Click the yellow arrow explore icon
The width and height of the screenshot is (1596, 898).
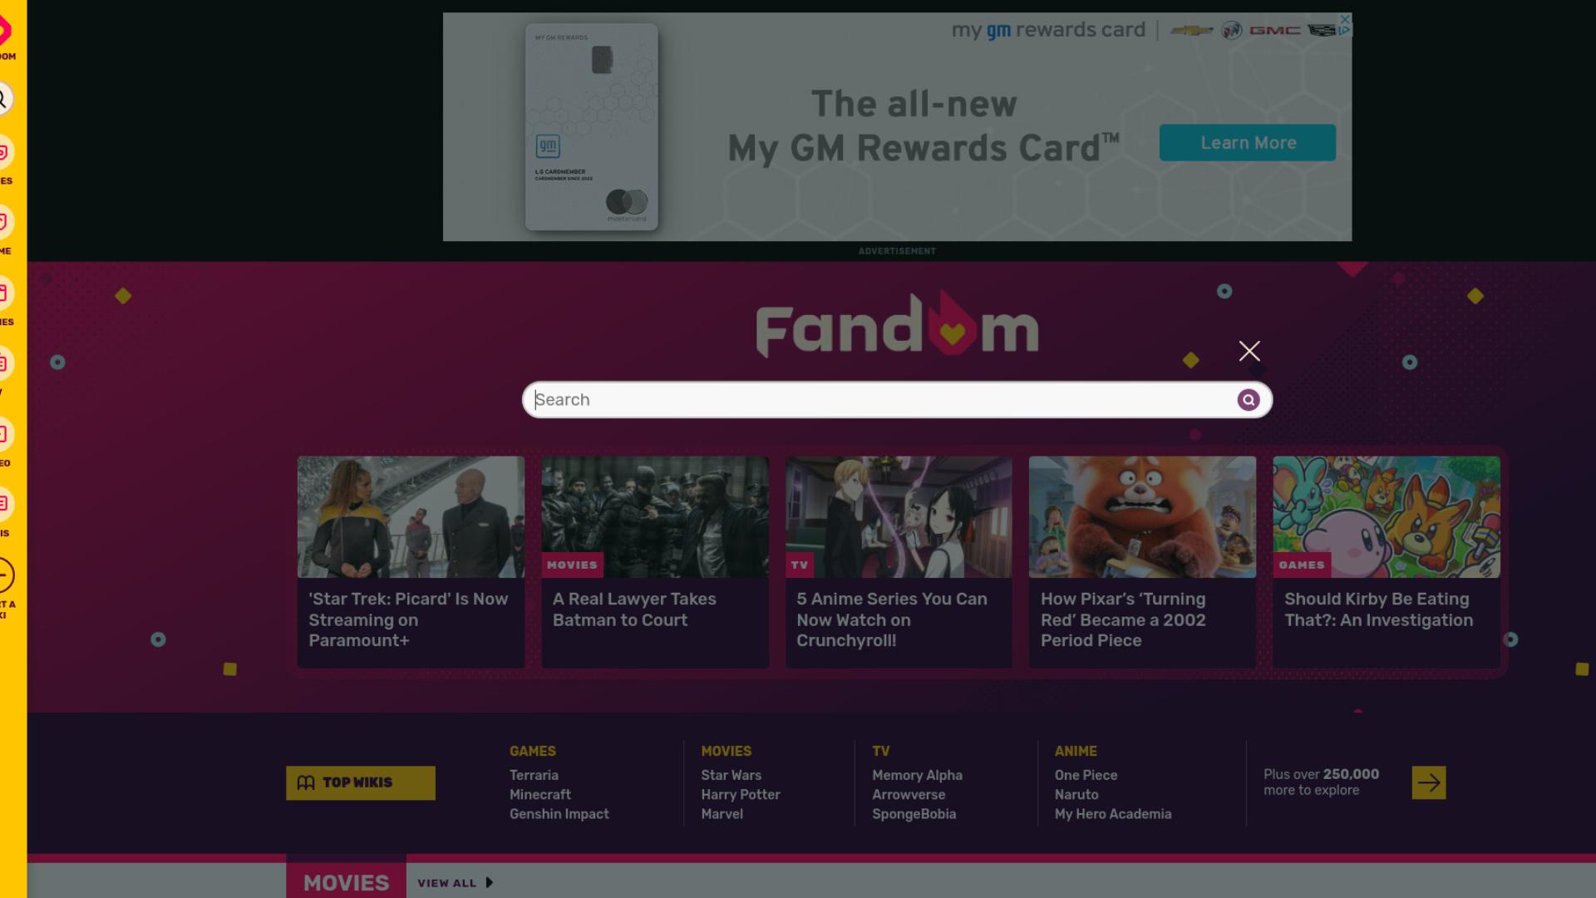1429,782
